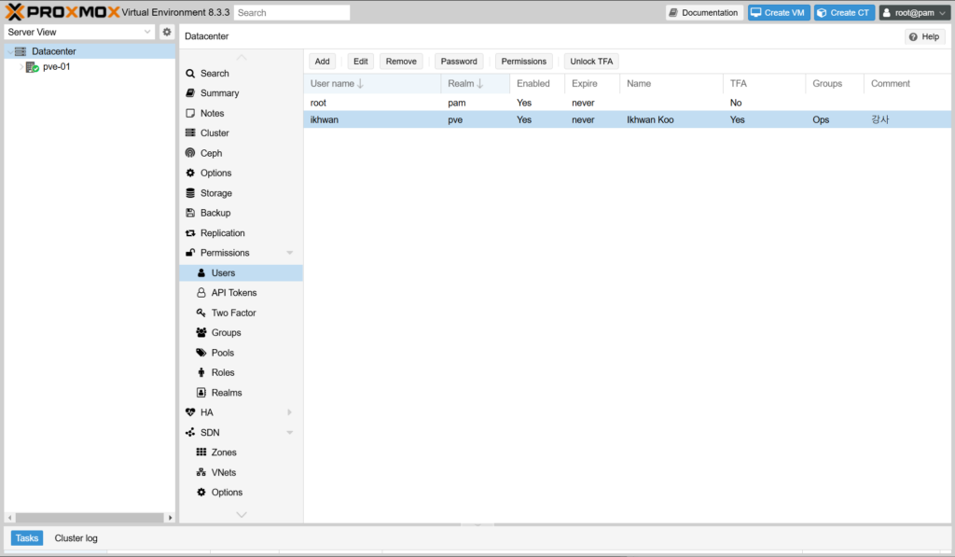Click the top Search input field
955x557 pixels.
(x=292, y=13)
